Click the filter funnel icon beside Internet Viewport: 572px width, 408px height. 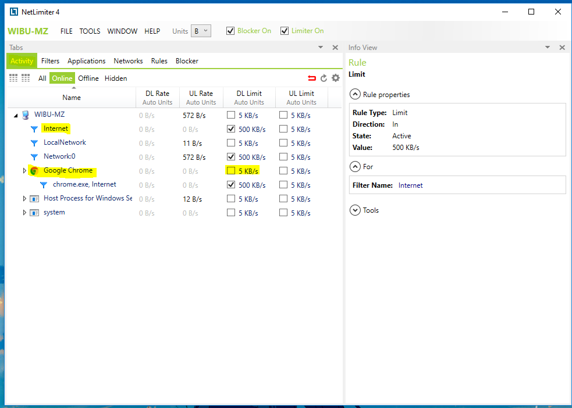34,129
